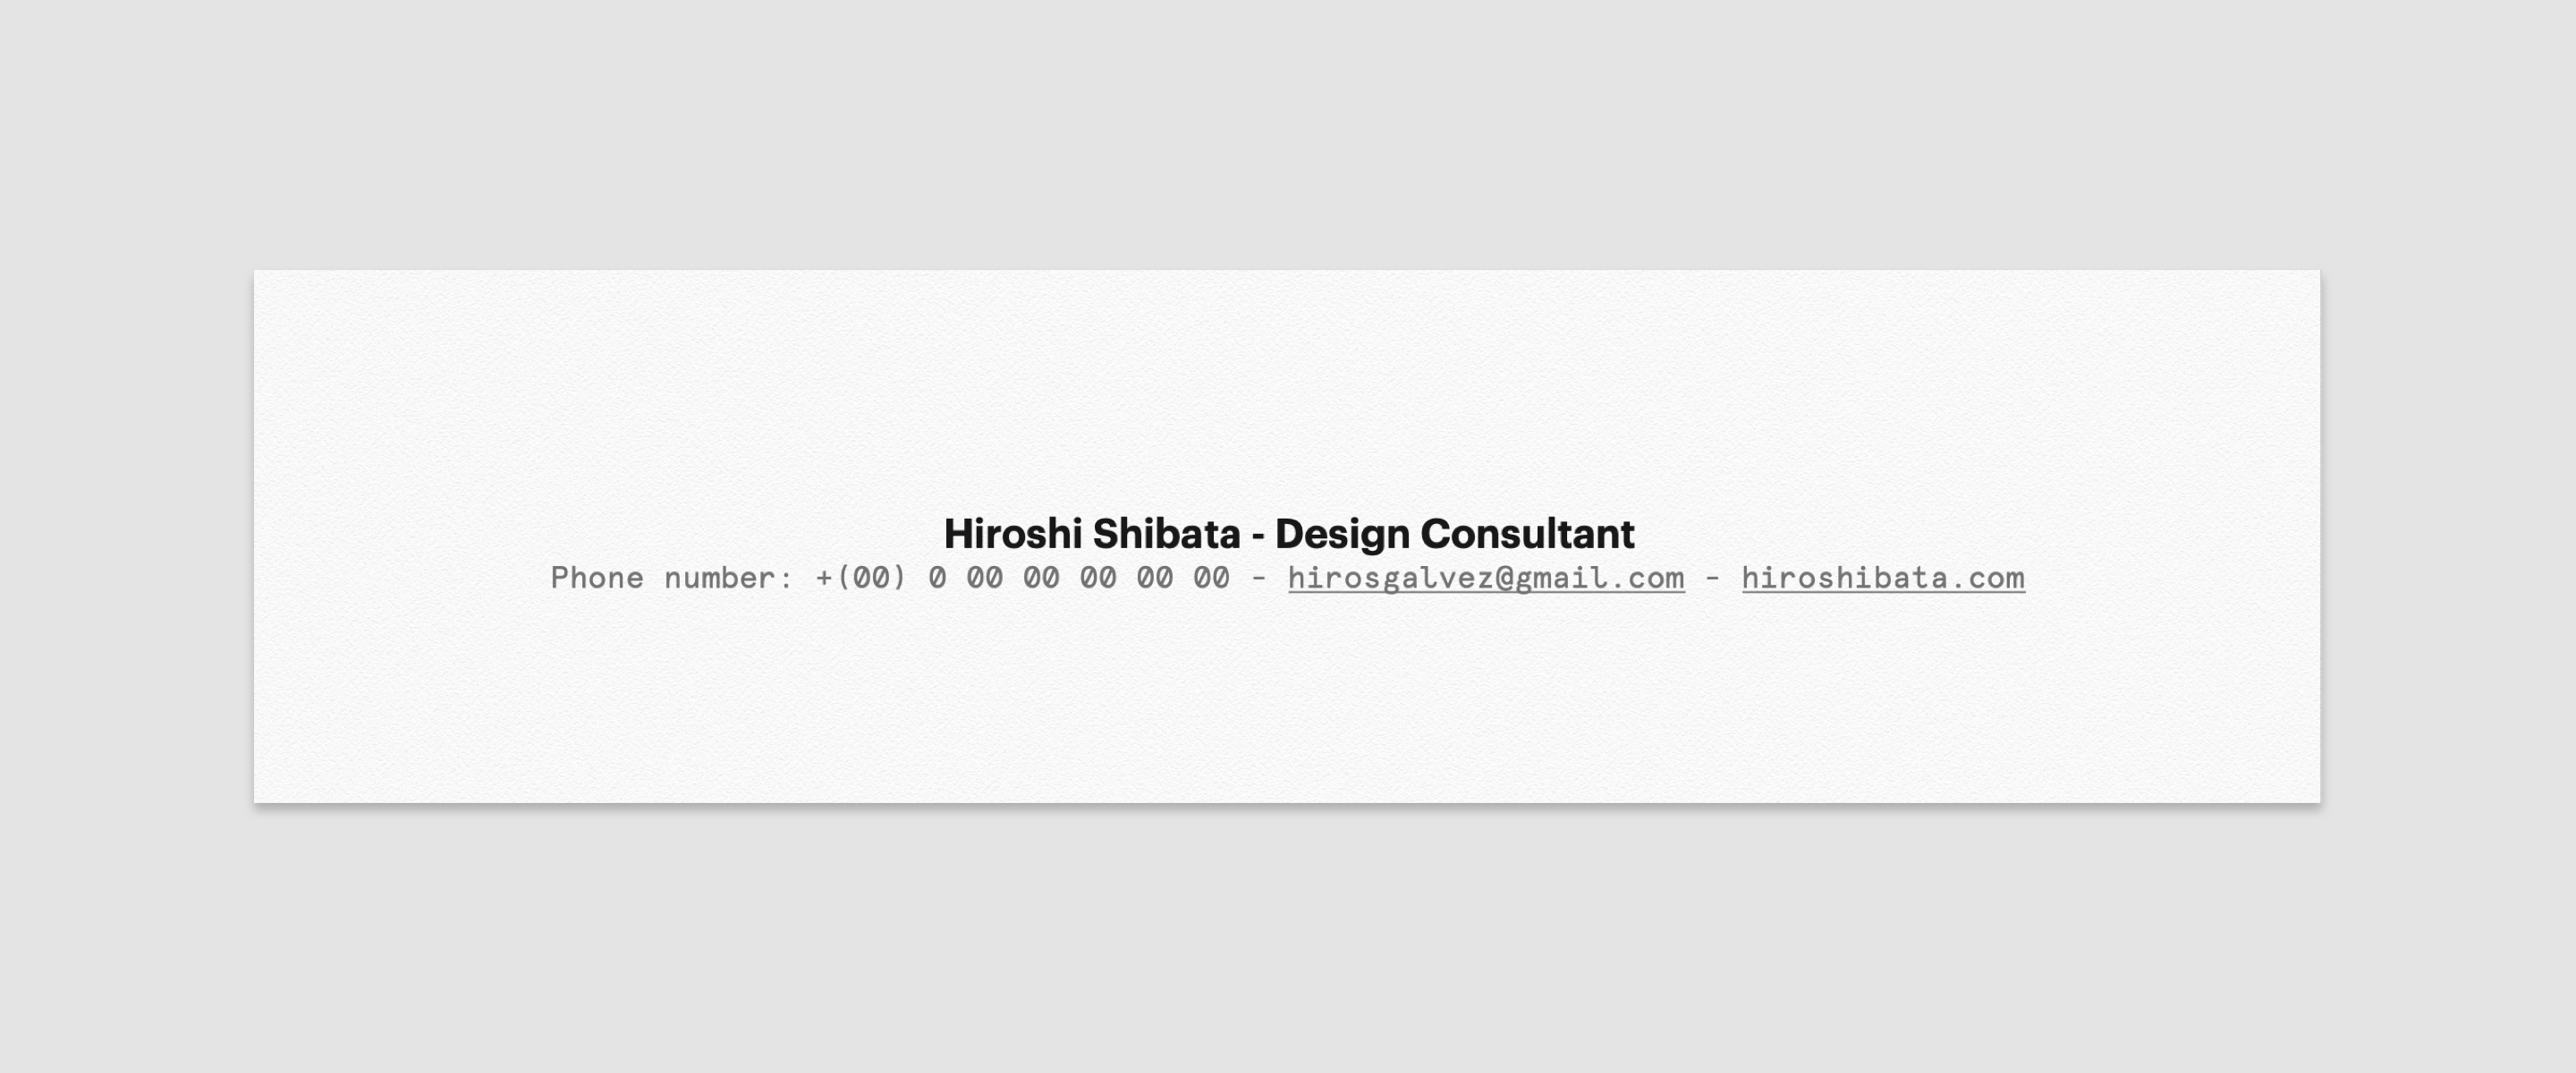Click the phone digits after the country code
2576x1073 pixels.
1078,578
